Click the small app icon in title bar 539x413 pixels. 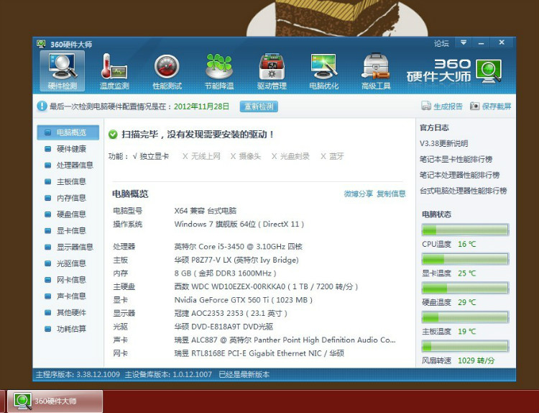click(x=41, y=44)
